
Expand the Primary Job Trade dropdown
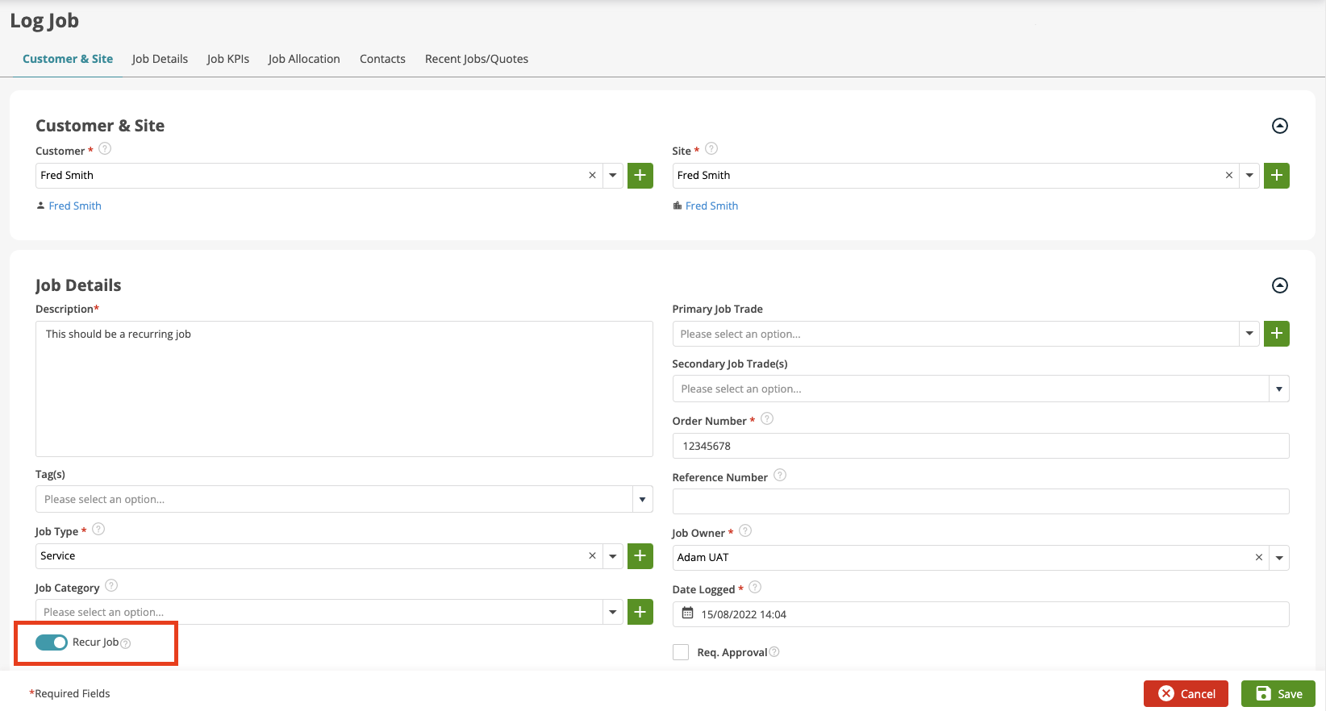coord(1249,334)
